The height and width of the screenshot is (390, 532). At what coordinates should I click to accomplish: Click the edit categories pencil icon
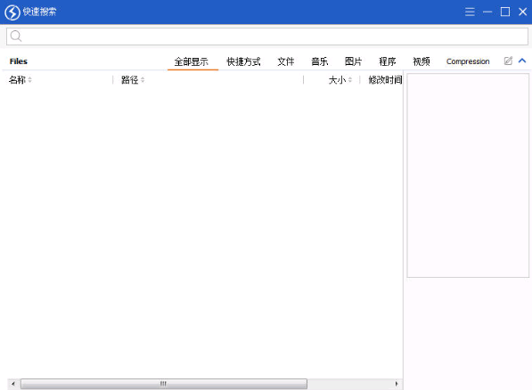click(508, 61)
